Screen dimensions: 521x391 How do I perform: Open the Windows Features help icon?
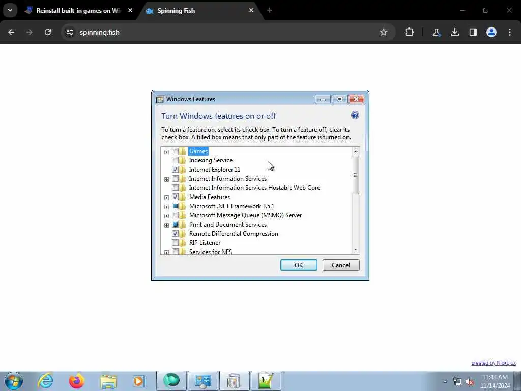(x=355, y=115)
